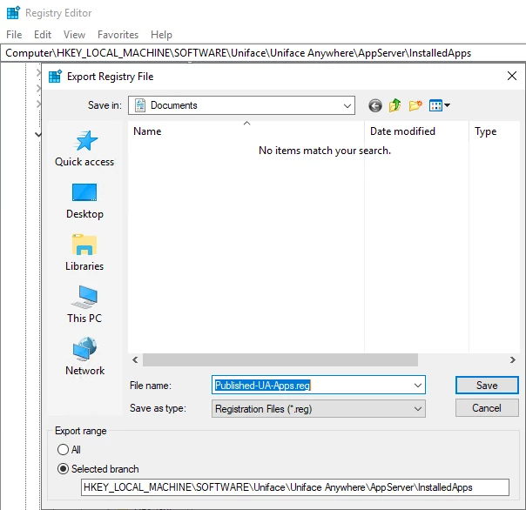Viewport: 526px width, 510px height.
Task: Open the File menu
Action: (x=14, y=35)
